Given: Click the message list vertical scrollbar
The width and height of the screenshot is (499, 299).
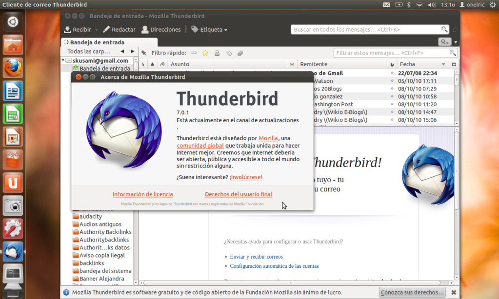Looking at the screenshot, I should pos(457,97).
